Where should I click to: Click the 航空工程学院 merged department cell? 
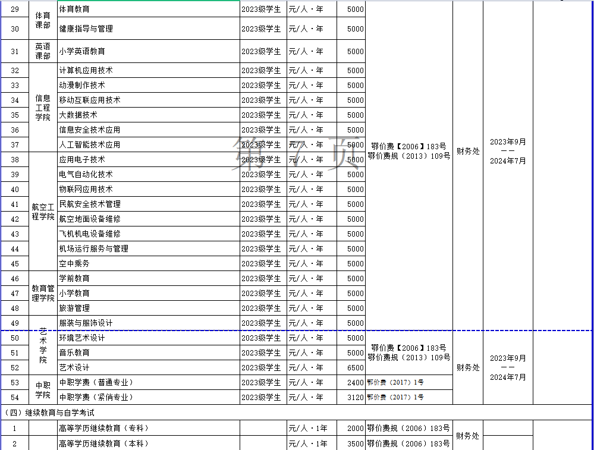[43, 212]
